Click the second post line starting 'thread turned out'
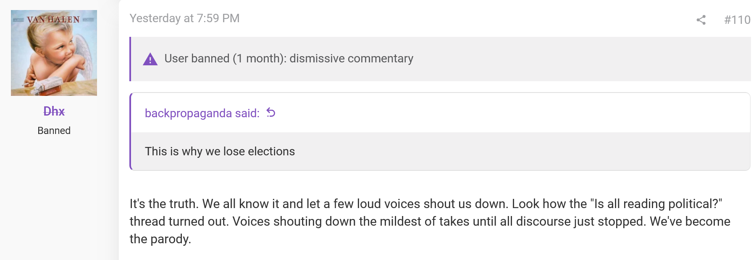756x260 pixels. pos(430,221)
